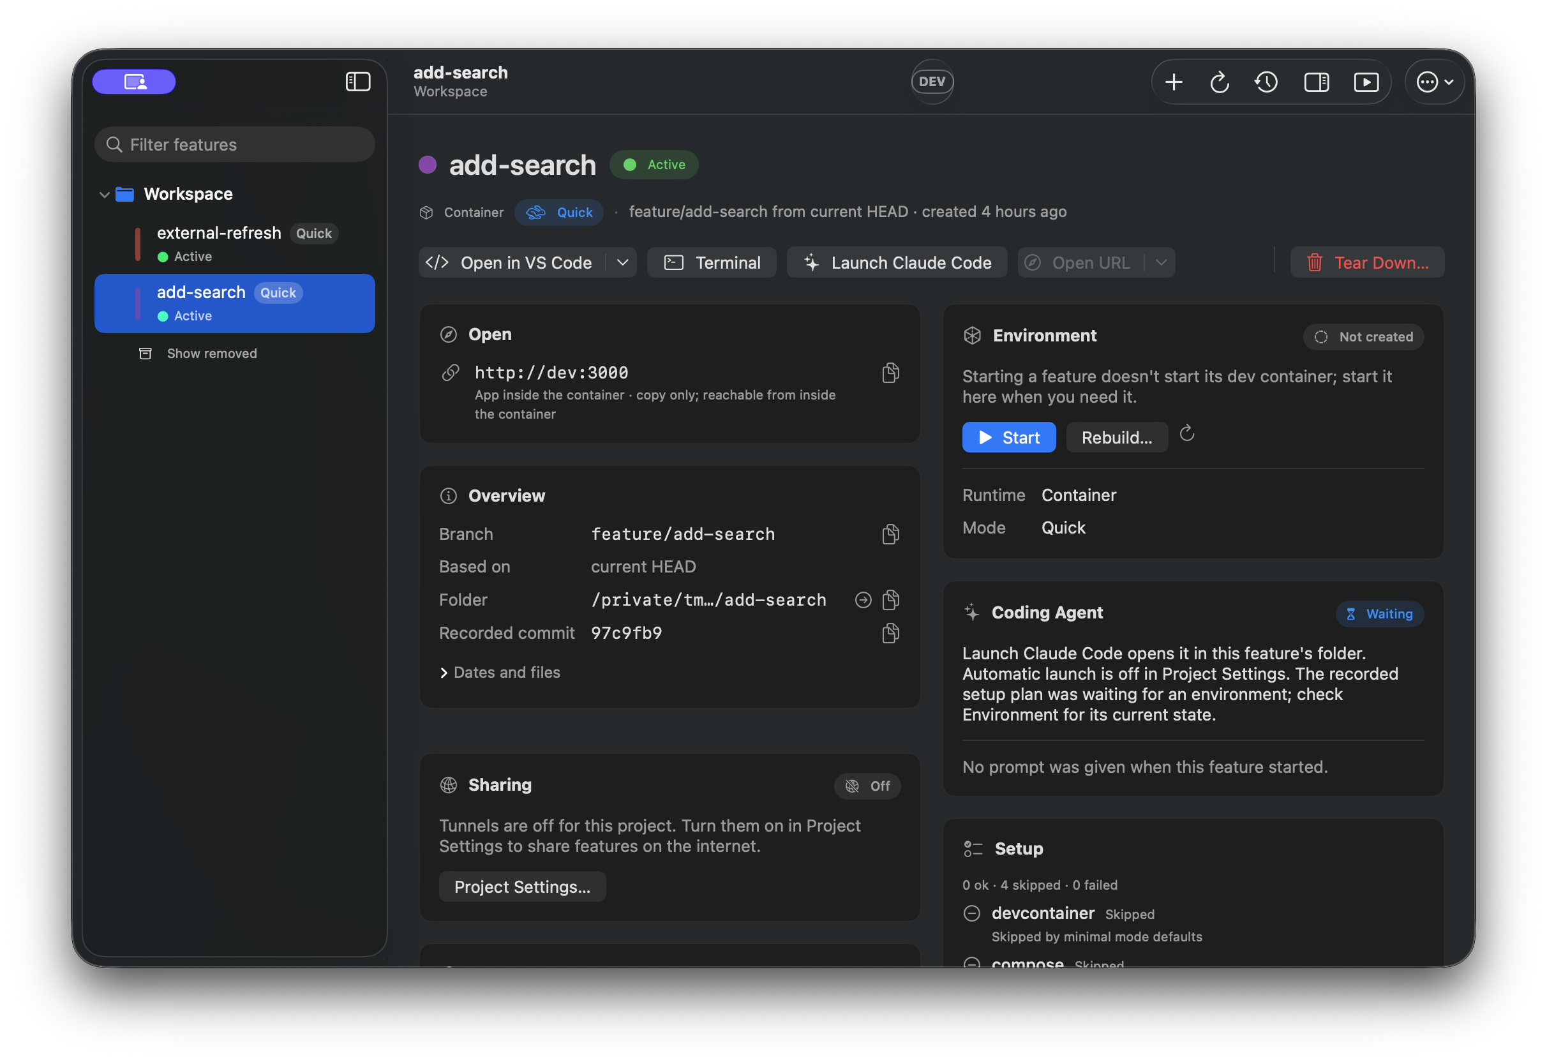The width and height of the screenshot is (1547, 1062).
Task: Click the refresh icon next to Rebuild
Action: pos(1186,434)
